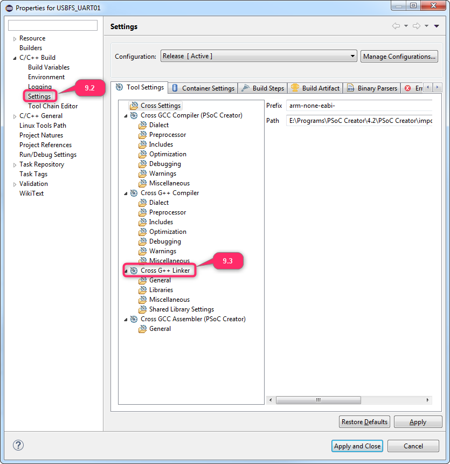Select Run/Debug Settings
Image resolution: width=450 pixels, height=464 pixels.
click(48, 155)
